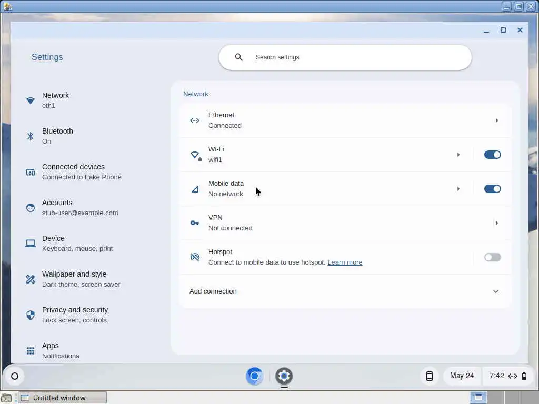The width and height of the screenshot is (539, 404).
Task: Click the ethernet status icon in tray
Action: [513, 376]
